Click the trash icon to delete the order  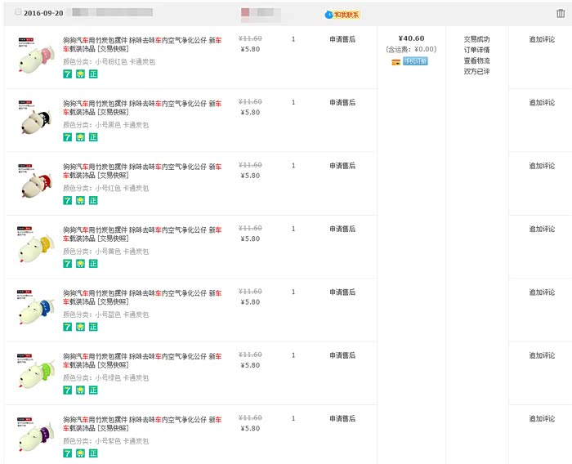560,13
